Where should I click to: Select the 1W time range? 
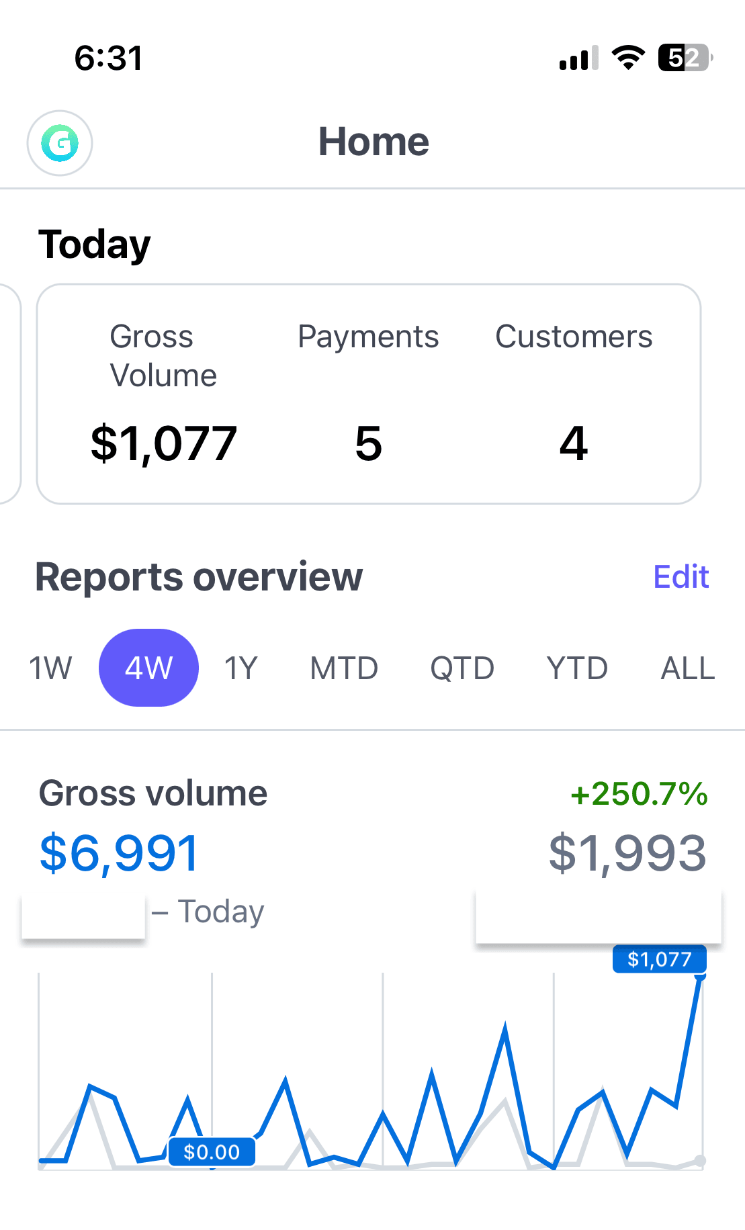50,668
